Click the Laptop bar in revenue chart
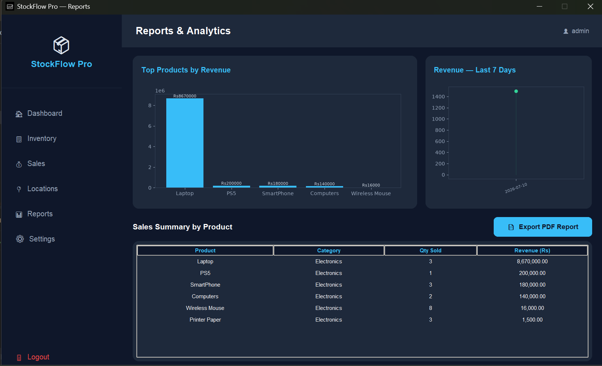This screenshot has width=602, height=366. coord(185,143)
